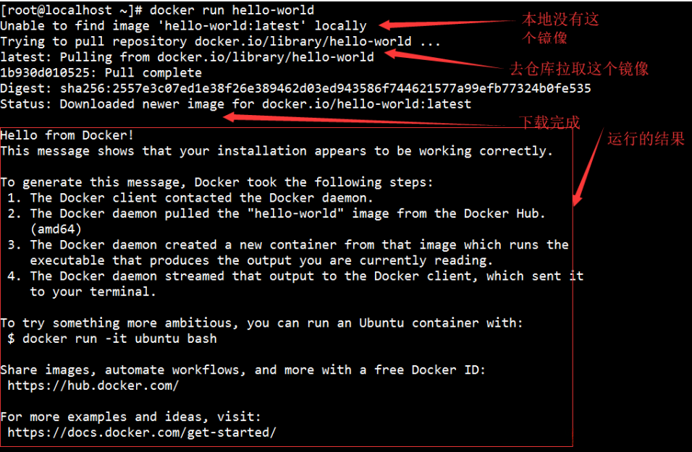Click the "Status: Downloaded newer image" line
692x452 pixels.
click(235, 103)
